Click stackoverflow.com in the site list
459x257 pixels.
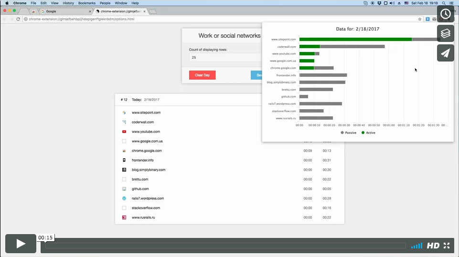coord(146,208)
